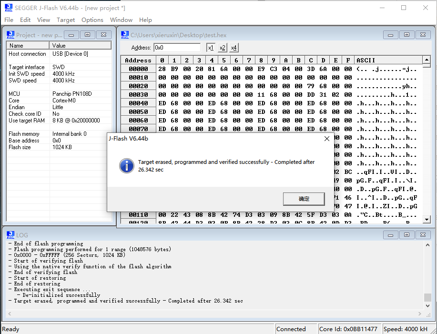
Task: Select the Check core ID row
Action: click(x=59, y=114)
